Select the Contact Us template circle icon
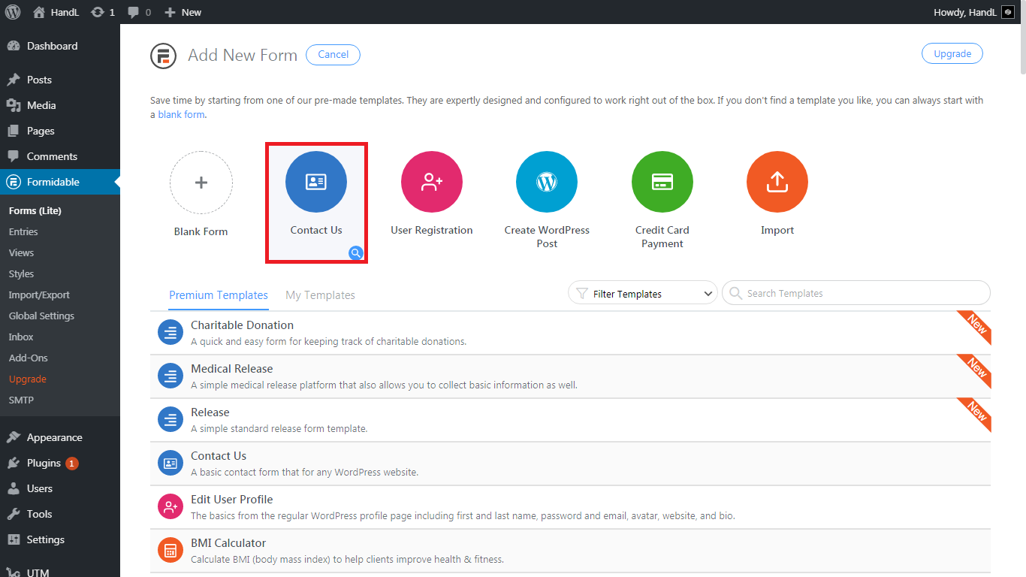 (x=316, y=183)
